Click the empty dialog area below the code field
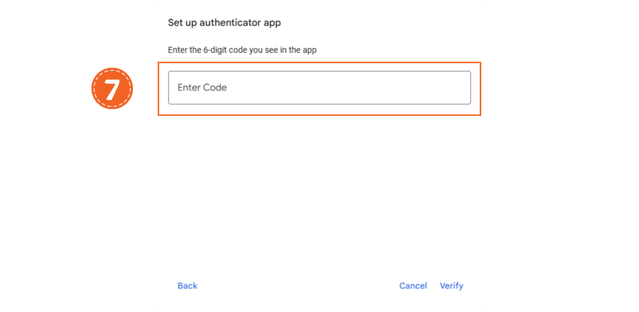The width and height of the screenshot is (639, 312). pos(319,192)
